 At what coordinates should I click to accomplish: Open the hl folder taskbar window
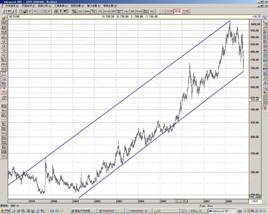tap(166, 211)
